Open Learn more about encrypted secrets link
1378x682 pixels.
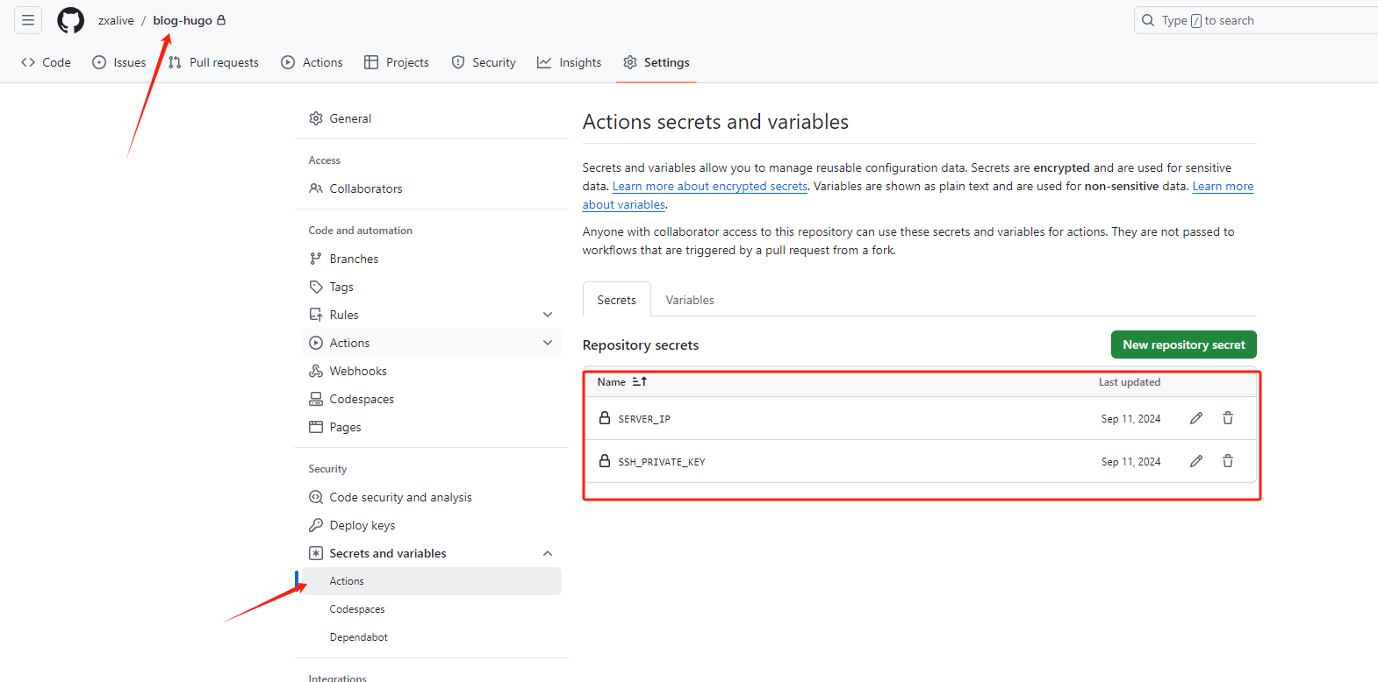pyautogui.click(x=709, y=187)
